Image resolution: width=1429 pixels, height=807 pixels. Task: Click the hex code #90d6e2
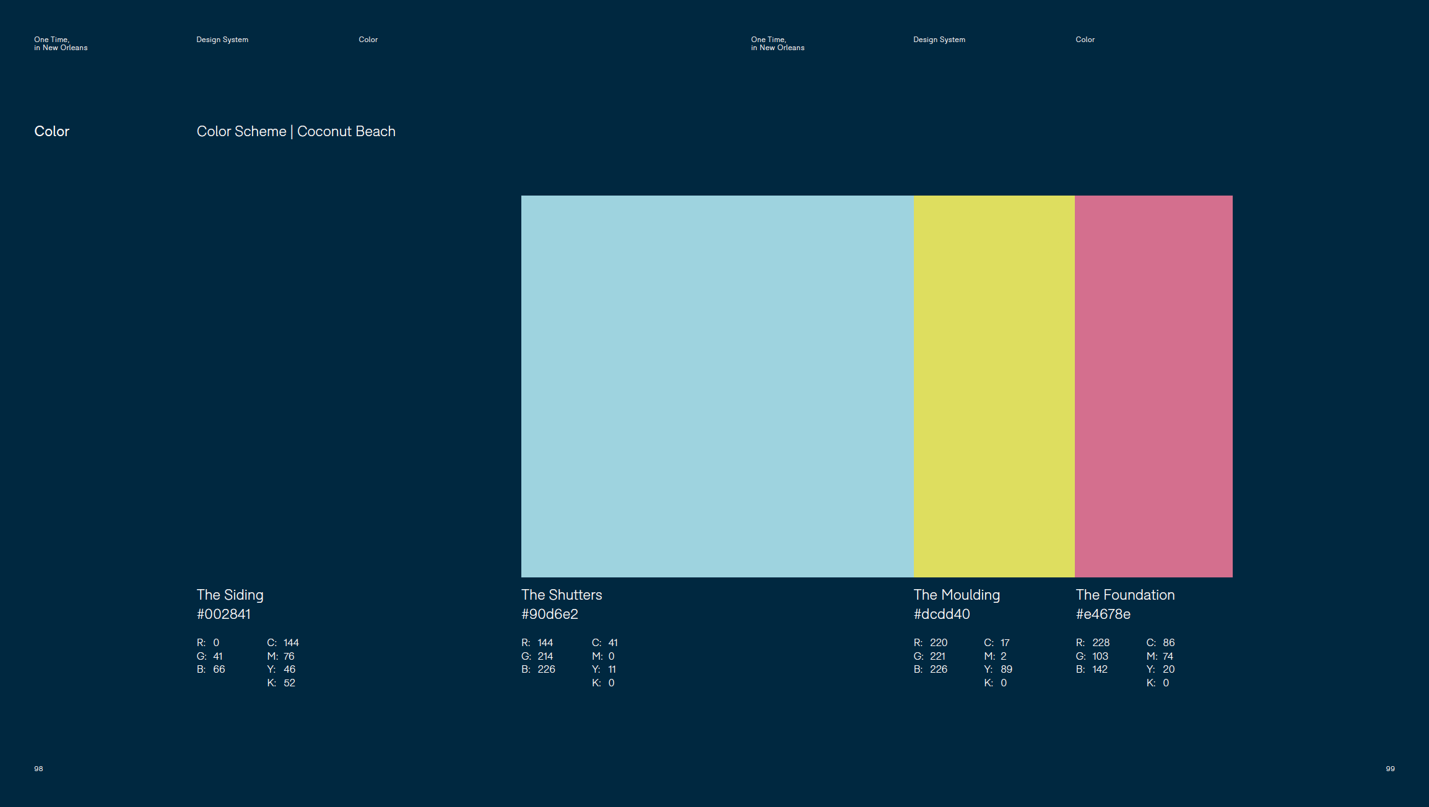[550, 614]
